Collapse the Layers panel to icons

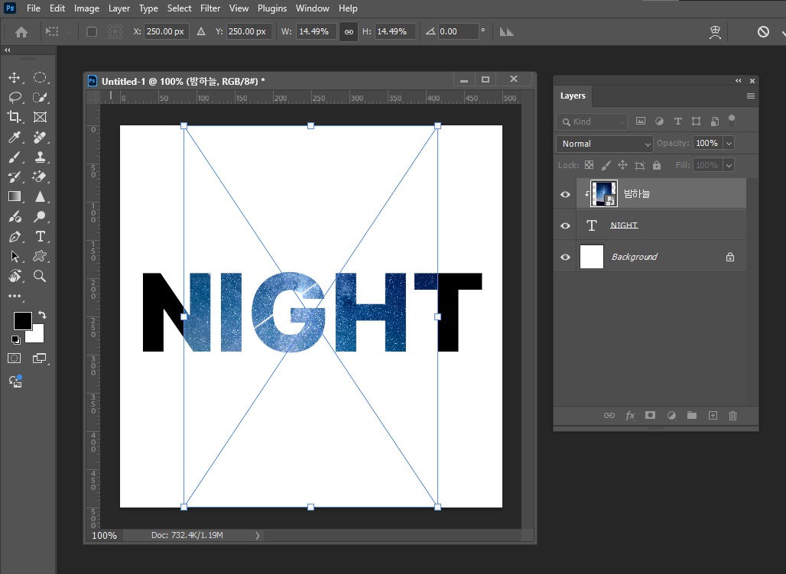(739, 81)
